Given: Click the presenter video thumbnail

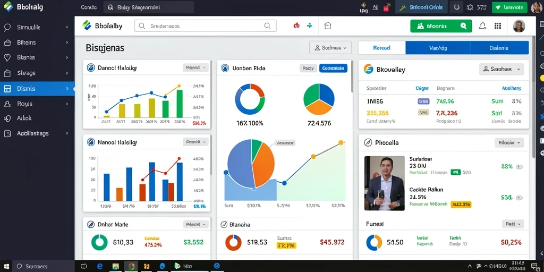Looking at the screenshot, I should coord(385,183).
